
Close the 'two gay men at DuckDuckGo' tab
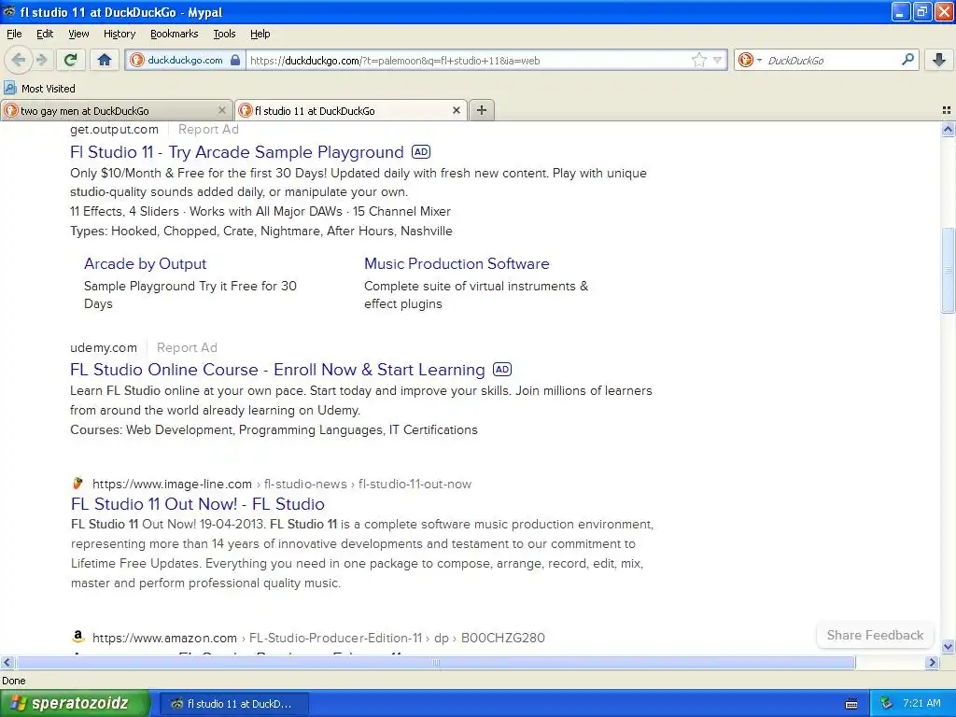(222, 110)
